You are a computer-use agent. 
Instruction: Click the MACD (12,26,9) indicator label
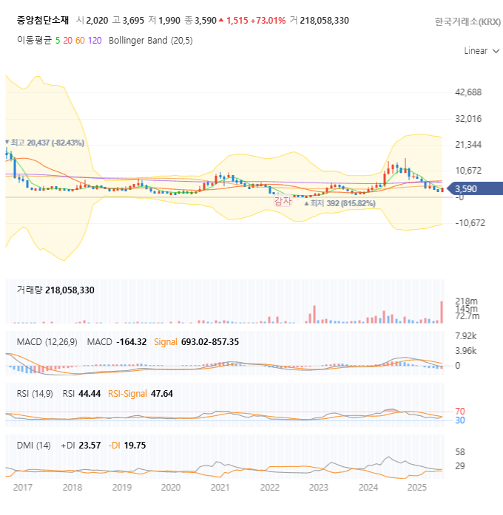point(47,342)
